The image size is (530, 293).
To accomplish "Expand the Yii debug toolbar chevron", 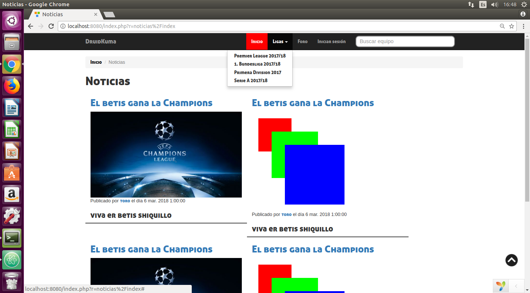I will (x=516, y=286).
